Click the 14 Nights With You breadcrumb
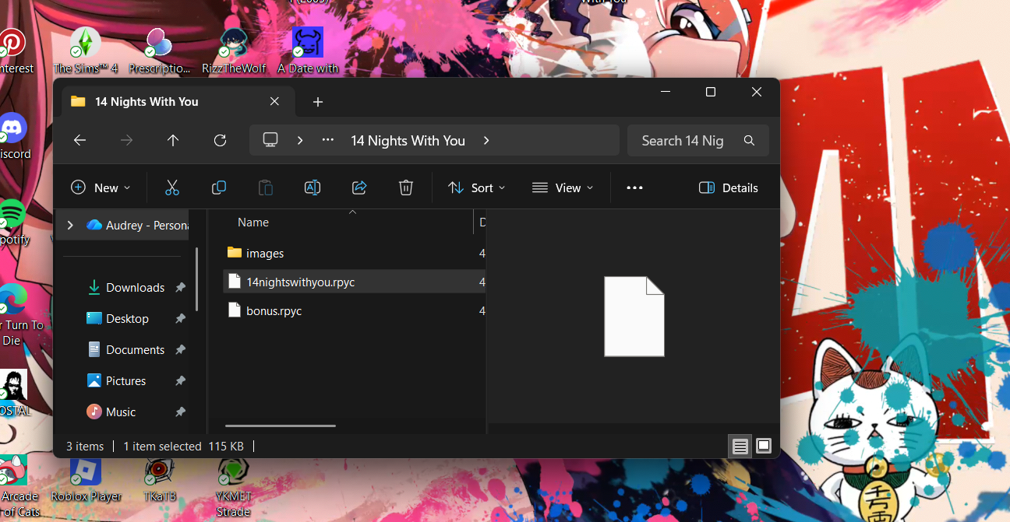The width and height of the screenshot is (1010, 522). [408, 141]
